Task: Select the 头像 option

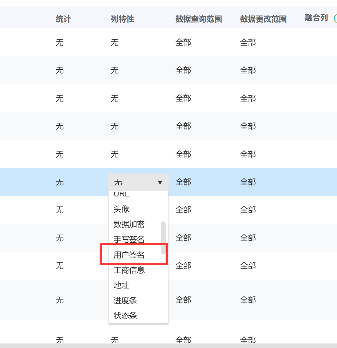Action: click(x=122, y=209)
